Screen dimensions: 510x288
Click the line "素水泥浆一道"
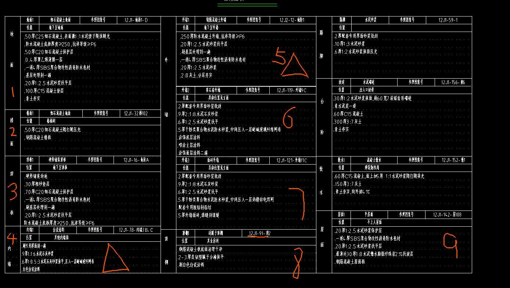point(345,107)
